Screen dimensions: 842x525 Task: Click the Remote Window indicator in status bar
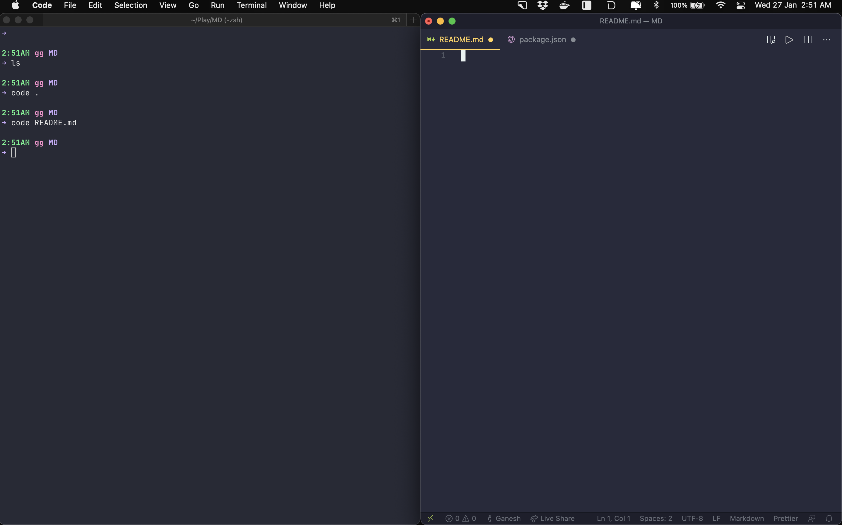point(431,518)
